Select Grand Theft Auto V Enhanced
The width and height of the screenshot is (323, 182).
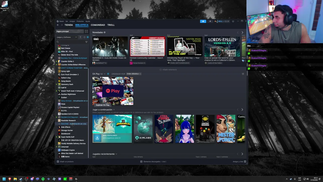point(72,91)
